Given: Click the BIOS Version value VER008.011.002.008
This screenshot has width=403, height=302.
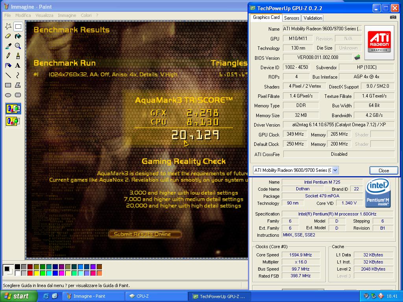Looking at the screenshot, I should point(318,57).
